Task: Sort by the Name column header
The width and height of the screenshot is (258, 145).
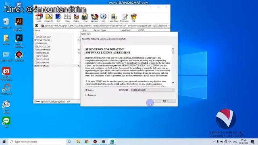Action: click(x=37, y=30)
